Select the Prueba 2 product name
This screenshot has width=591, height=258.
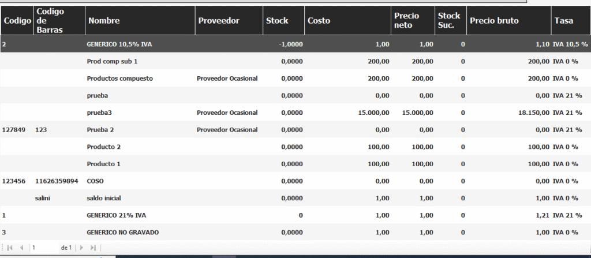(x=100, y=130)
